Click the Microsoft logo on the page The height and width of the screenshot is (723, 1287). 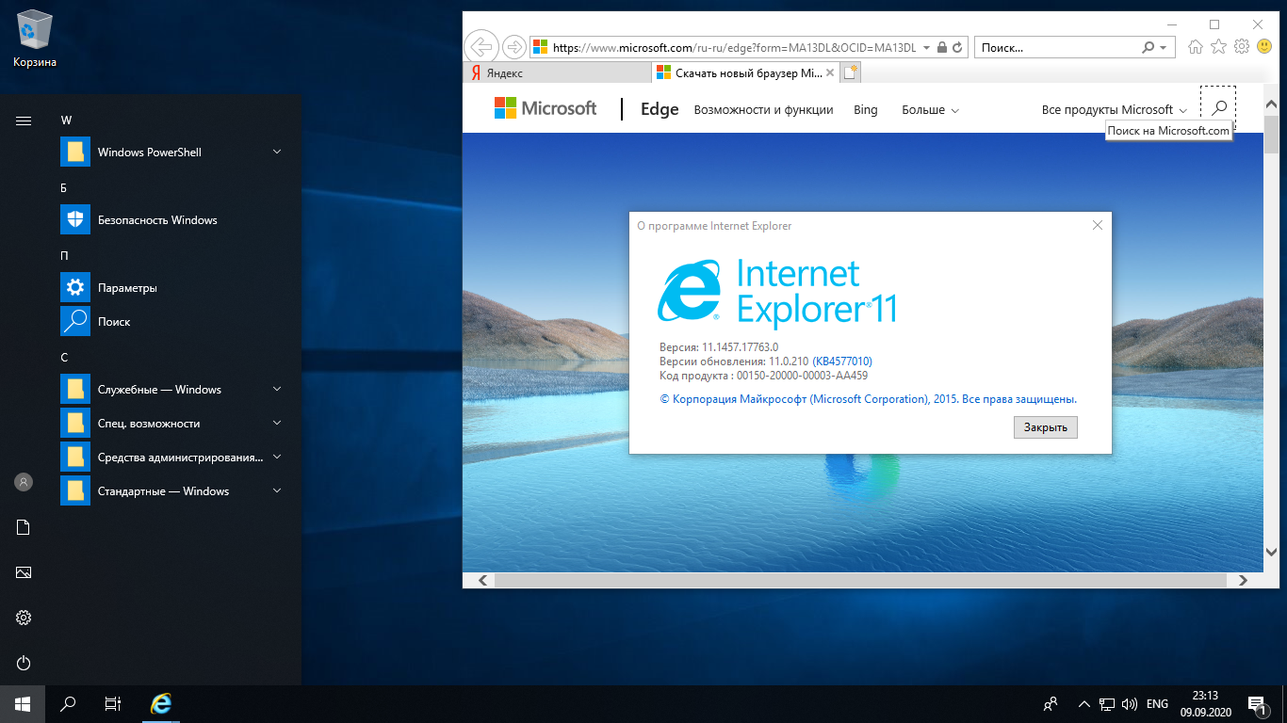(x=546, y=108)
